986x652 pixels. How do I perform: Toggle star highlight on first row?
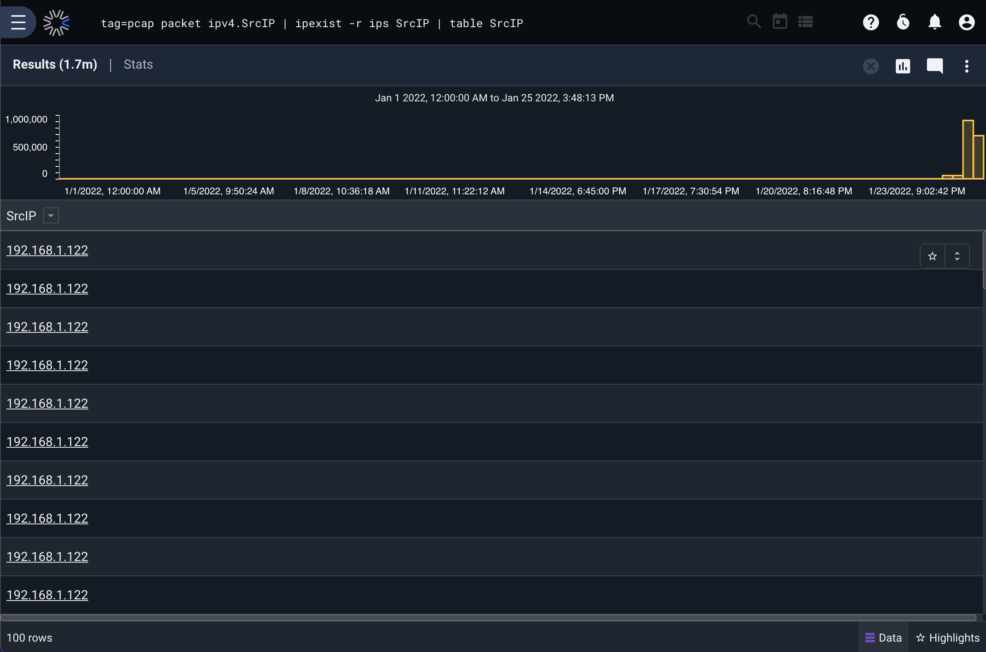pyautogui.click(x=933, y=256)
